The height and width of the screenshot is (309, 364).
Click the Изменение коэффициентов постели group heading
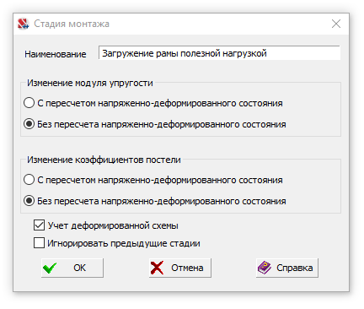coord(104,160)
